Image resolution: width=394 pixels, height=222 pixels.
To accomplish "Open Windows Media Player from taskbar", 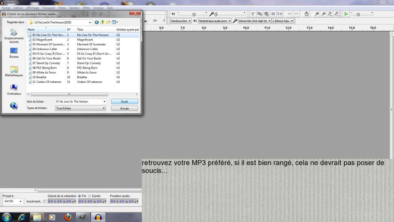I will (52, 217).
